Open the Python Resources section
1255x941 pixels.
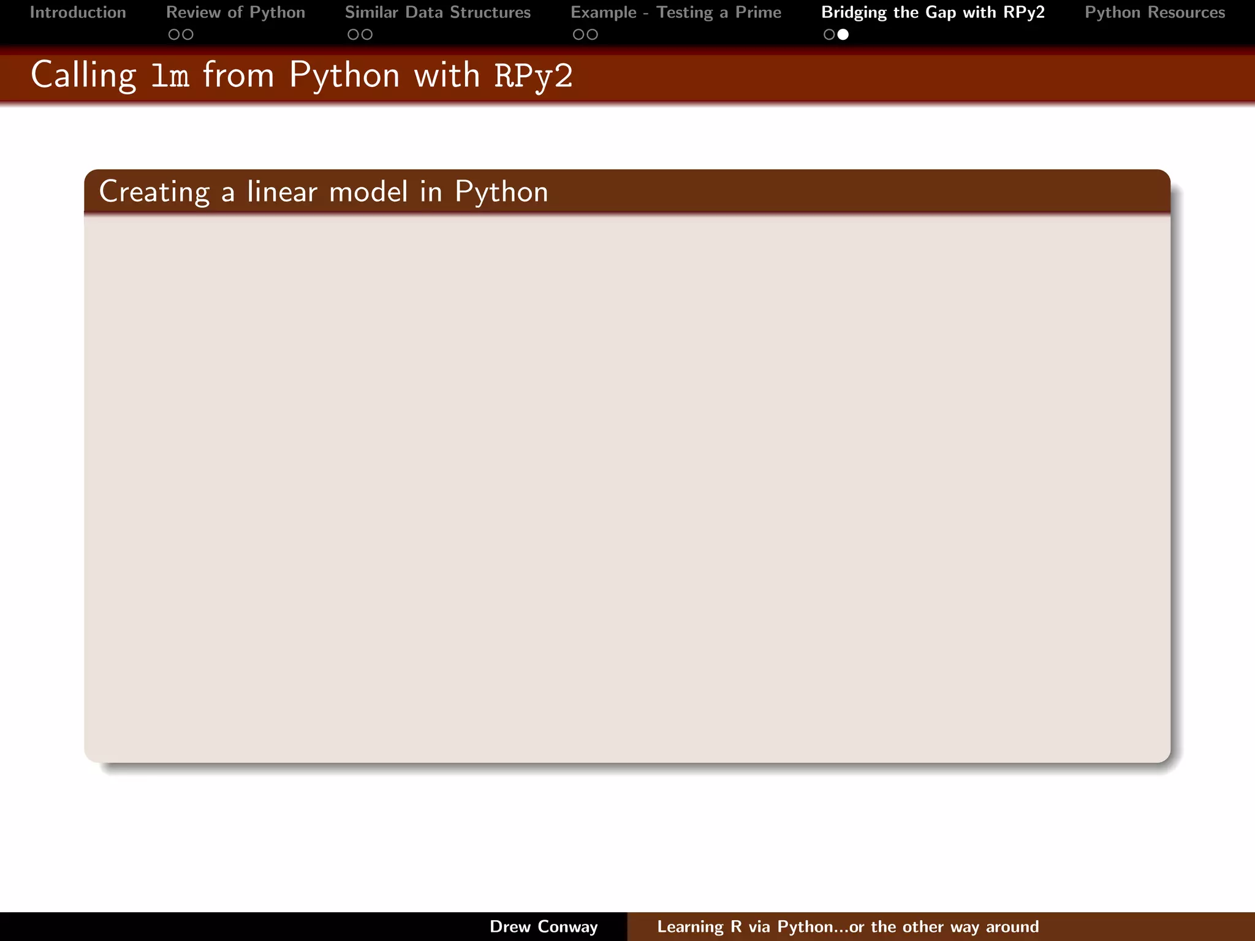click(x=1155, y=12)
